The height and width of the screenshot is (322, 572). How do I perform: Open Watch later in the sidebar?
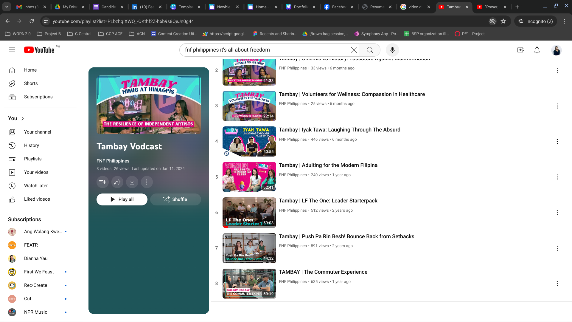coord(40,186)
